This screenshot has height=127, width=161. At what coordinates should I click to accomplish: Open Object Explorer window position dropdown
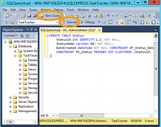(28, 30)
